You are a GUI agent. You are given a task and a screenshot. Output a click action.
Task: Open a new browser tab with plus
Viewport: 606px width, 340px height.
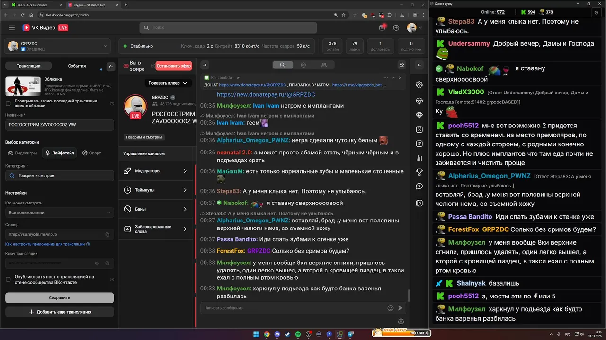coord(125,5)
